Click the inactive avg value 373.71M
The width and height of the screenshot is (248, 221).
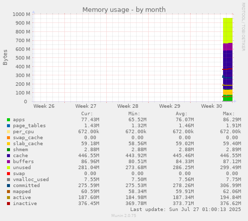[x=183, y=204]
